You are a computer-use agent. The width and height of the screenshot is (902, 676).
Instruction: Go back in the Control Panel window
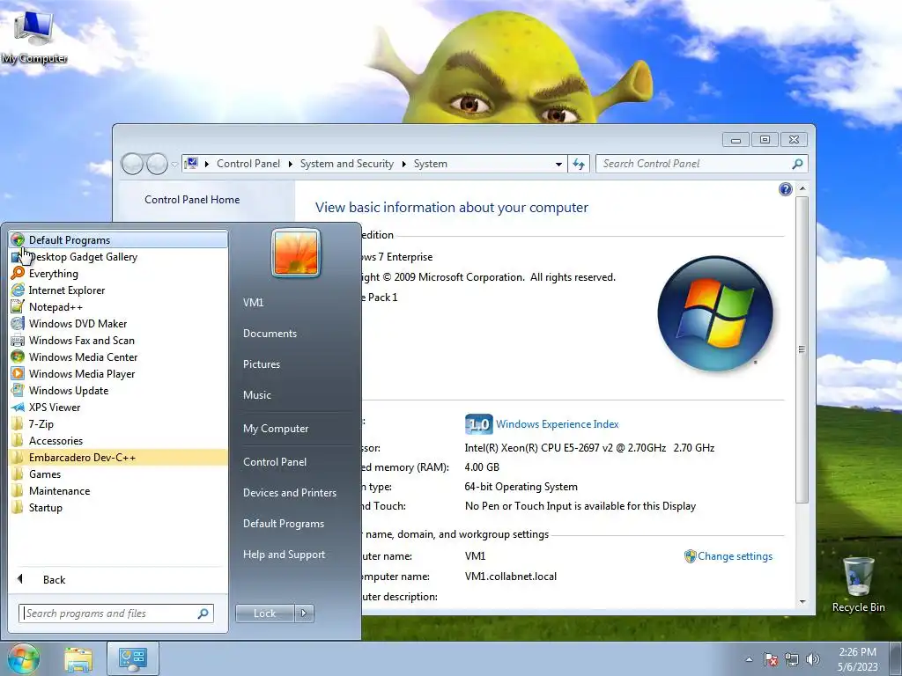(132, 164)
